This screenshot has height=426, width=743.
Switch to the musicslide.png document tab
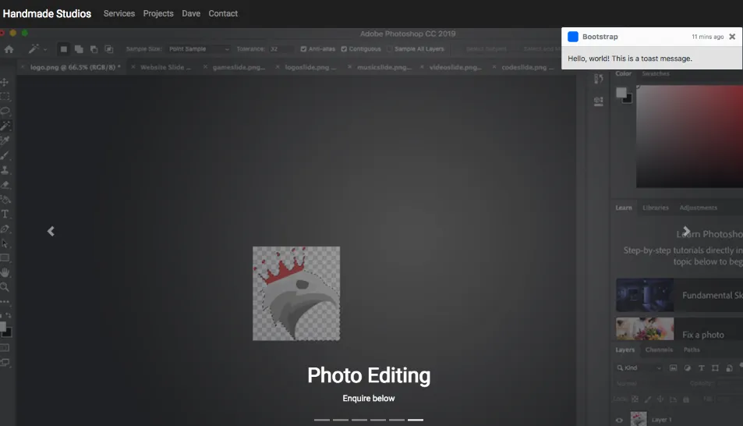384,67
